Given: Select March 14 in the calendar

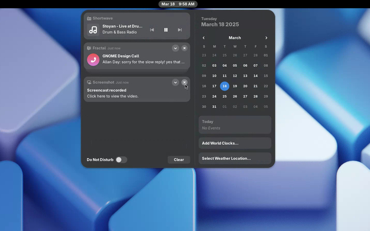Looking at the screenshot, I should (256, 76).
